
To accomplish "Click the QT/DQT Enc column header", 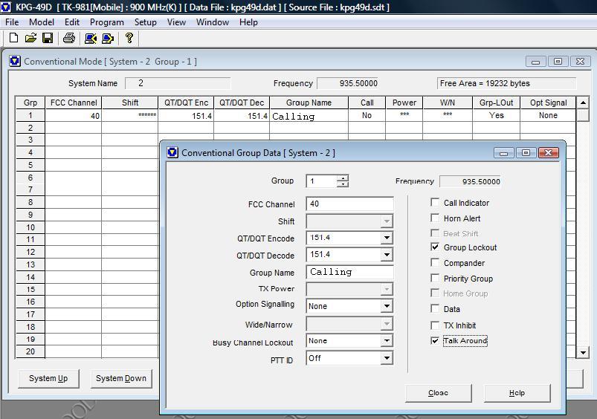I will coord(186,103).
